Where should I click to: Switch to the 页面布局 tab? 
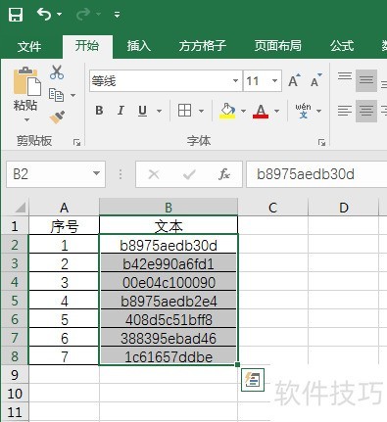point(278,46)
